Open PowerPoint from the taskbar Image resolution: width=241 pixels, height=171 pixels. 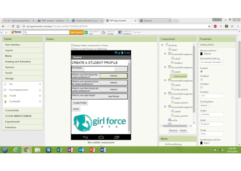[x=92, y=150]
